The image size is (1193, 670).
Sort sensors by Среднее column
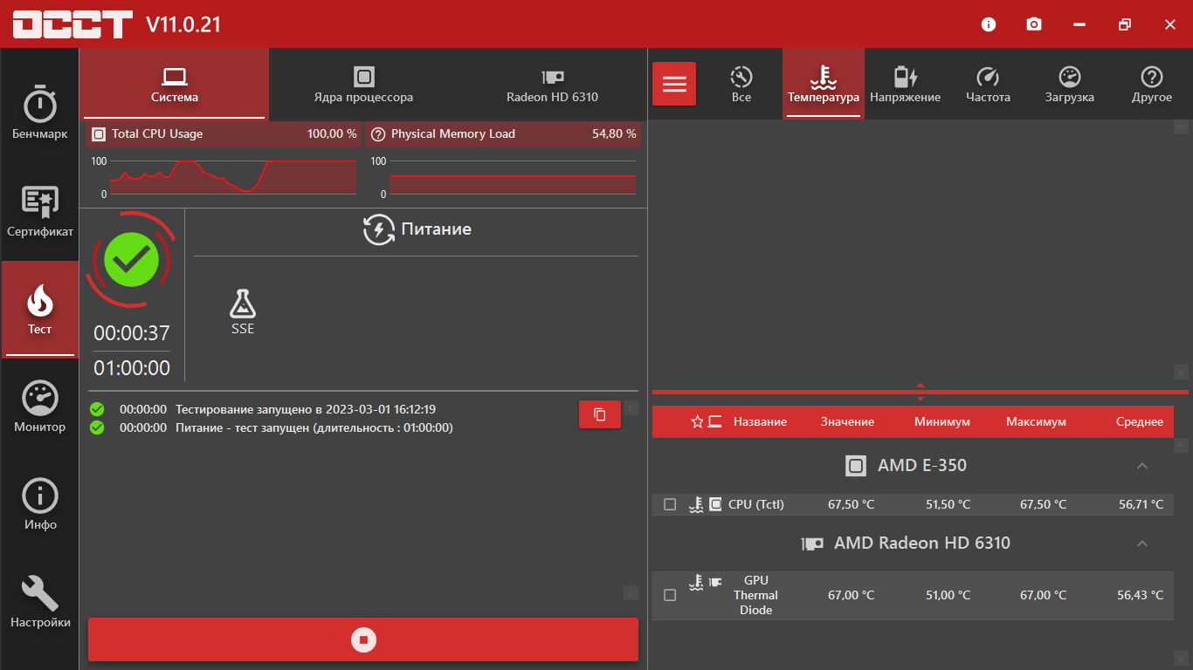1140,422
